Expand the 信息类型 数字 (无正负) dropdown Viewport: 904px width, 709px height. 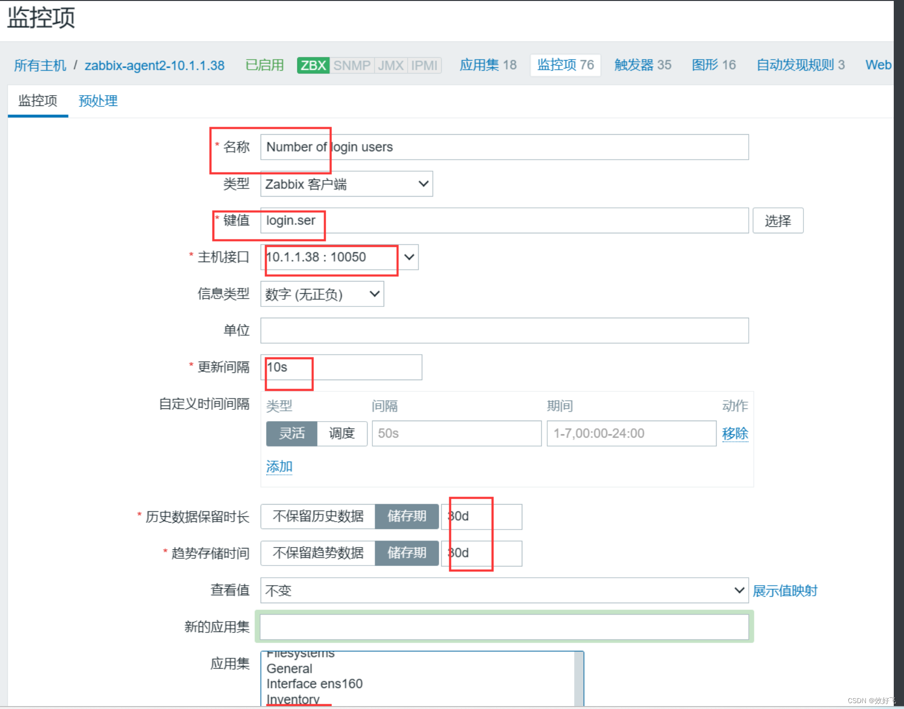322,294
